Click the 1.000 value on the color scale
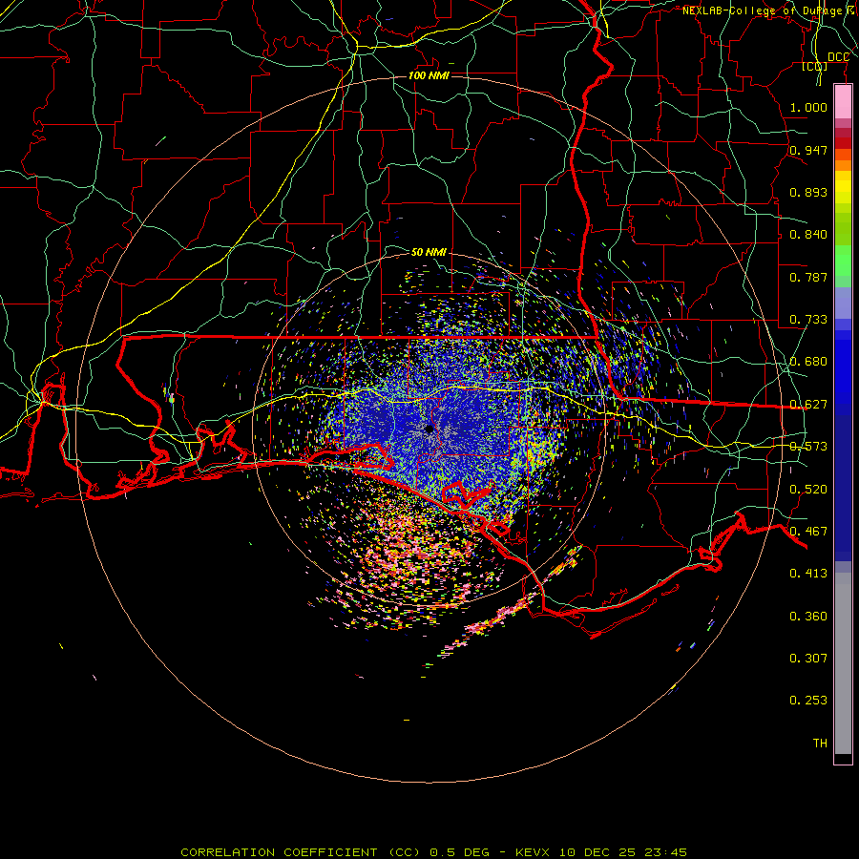This screenshot has height=859, width=859. click(x=808, y=107)
